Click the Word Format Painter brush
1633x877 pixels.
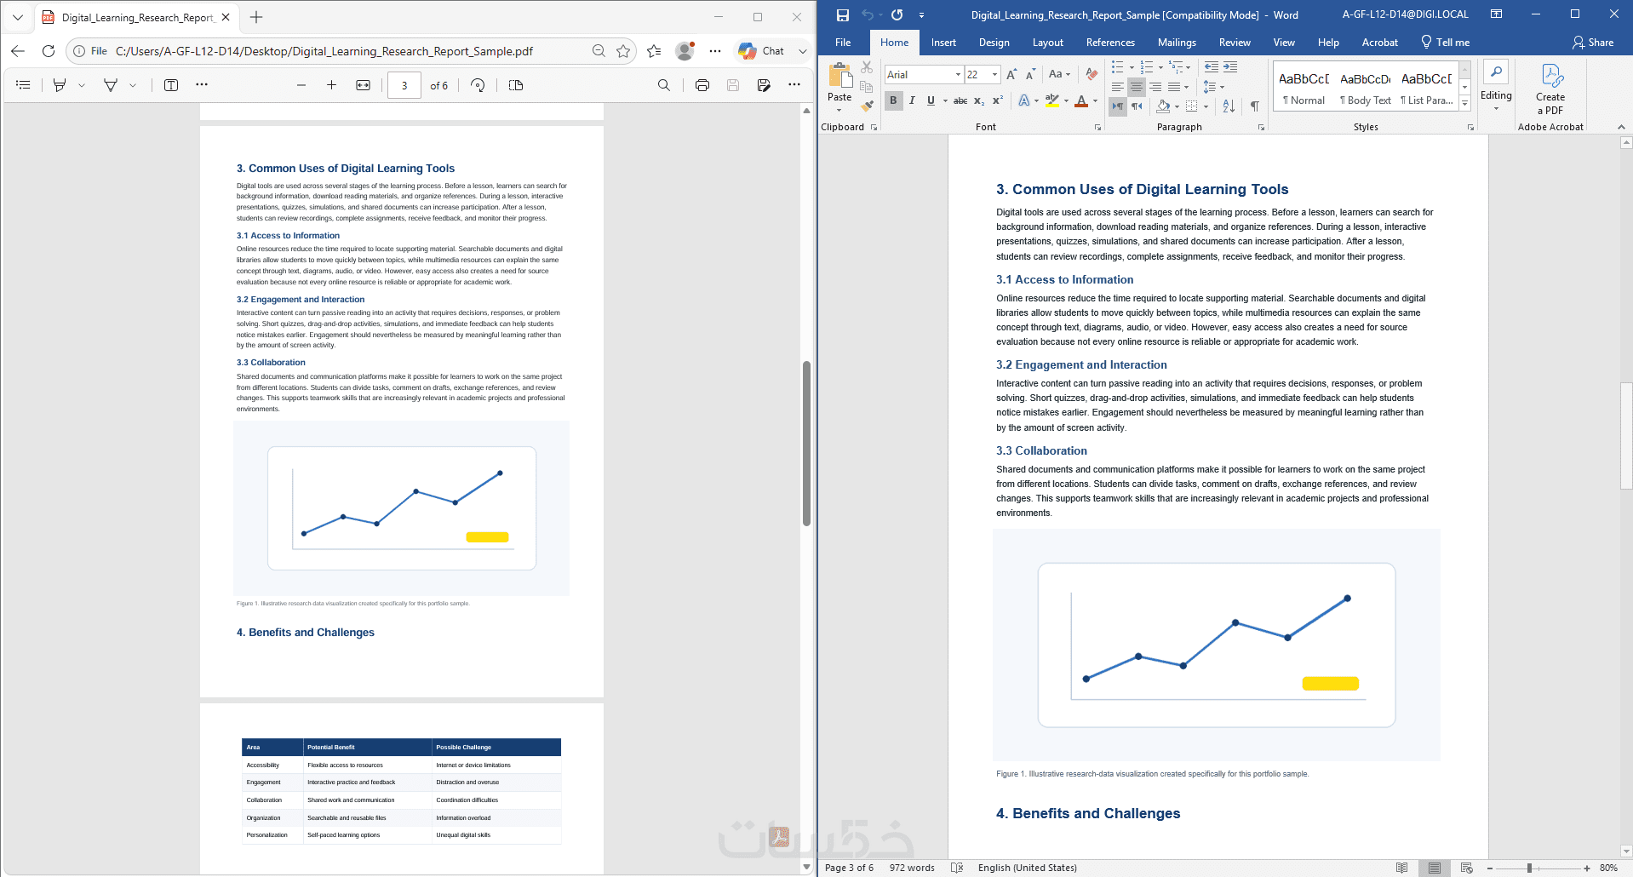(867, 106)
